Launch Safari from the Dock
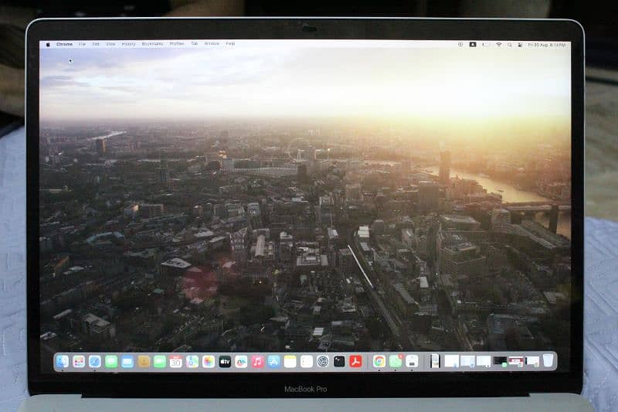 click(x=95, y=361)
